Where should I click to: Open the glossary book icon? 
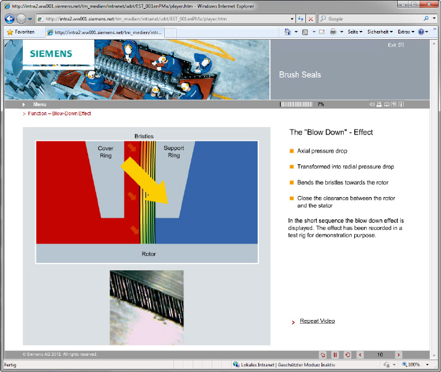(386, 104)
